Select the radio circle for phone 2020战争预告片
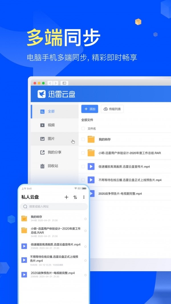Image resolution: width=171 pixels, height=304 pixels. click(85, 275)
